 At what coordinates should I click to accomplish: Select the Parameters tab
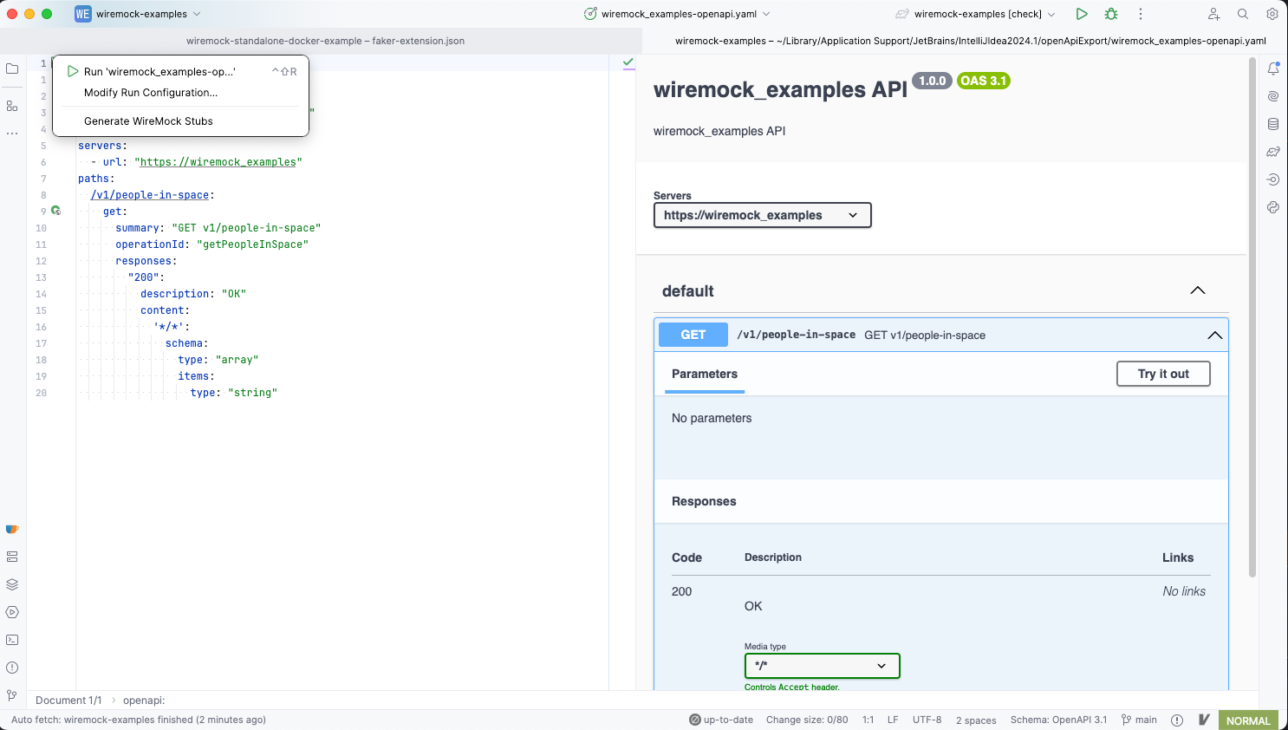point(705,374)
